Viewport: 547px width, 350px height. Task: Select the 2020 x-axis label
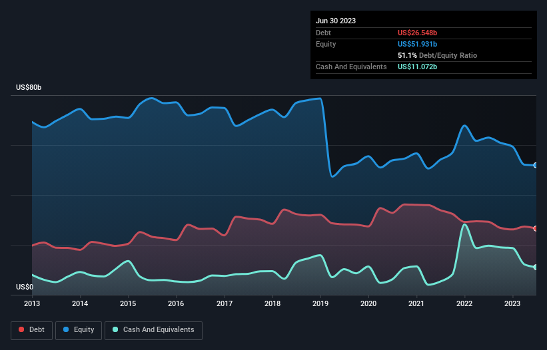tap(368, 303)
